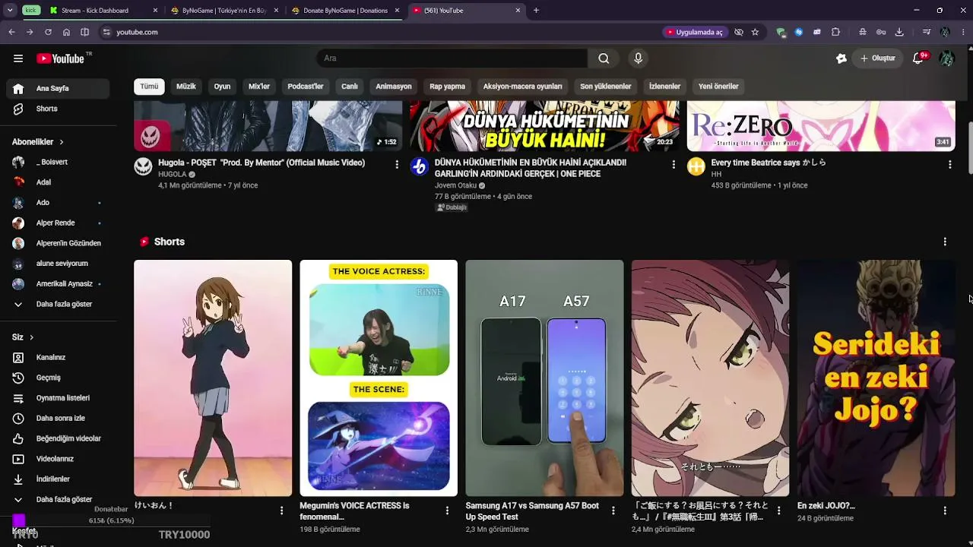Image resolution: width=973 pixels, height=547 pixels.
Task: Open the DÜNYA HÜKÜMETİNİN video title
Action: (531, 168)
